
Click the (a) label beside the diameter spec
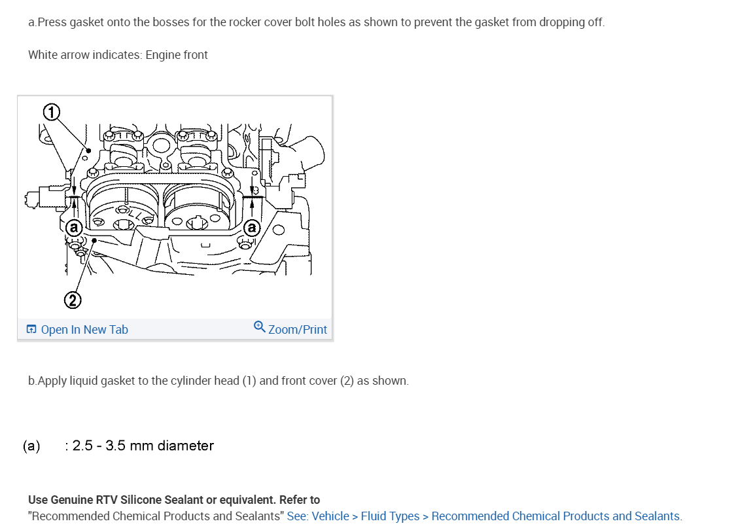click(x=31, y=446)
